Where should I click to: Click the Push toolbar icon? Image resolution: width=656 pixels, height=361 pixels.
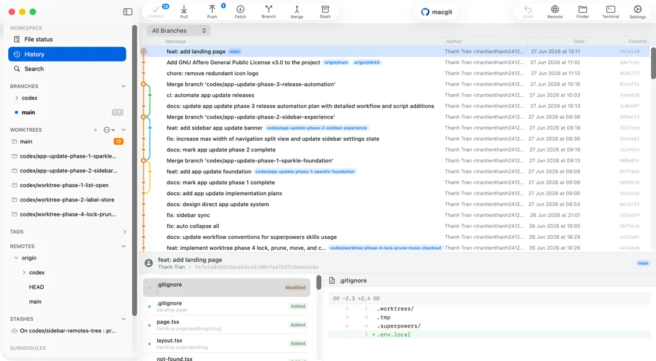click(x=212, y=12)
